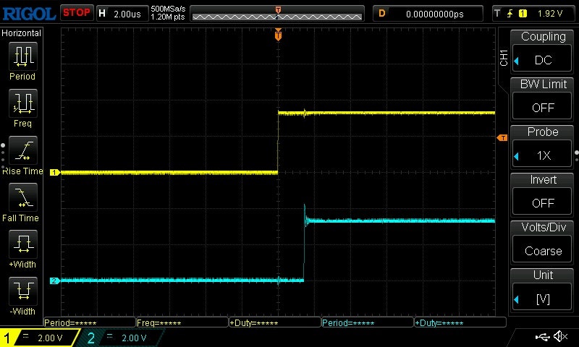Click the rising edge trigger icon
This screenshot has height=347, width=579.
coord(510,14)
